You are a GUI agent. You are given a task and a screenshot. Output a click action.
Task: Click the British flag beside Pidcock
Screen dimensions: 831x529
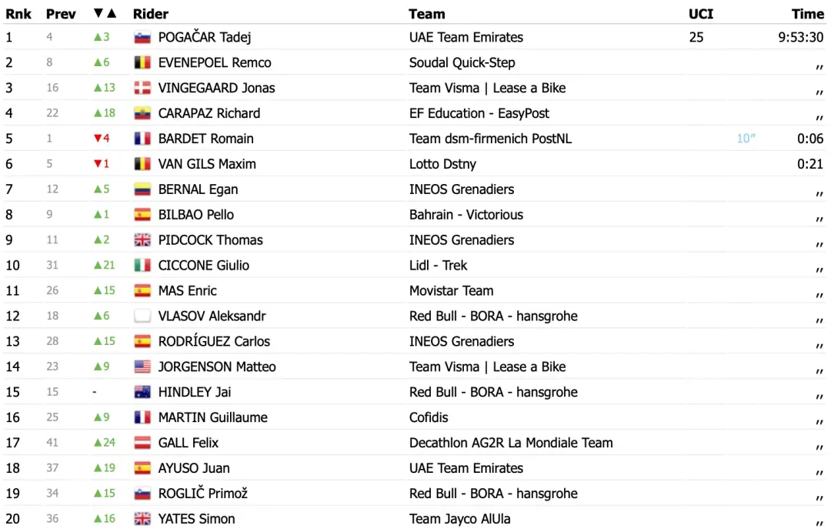point(142,241)
